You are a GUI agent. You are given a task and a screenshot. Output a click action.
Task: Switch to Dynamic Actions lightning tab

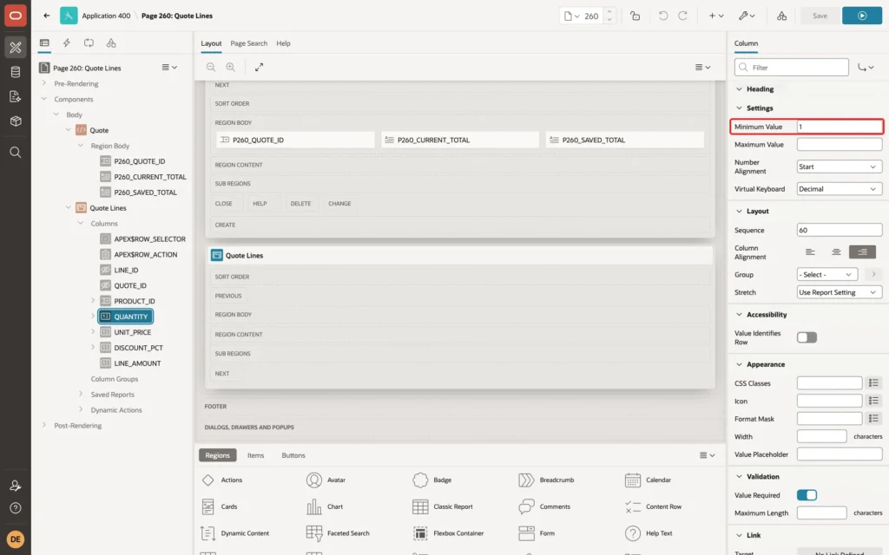(x=66, y=43)
